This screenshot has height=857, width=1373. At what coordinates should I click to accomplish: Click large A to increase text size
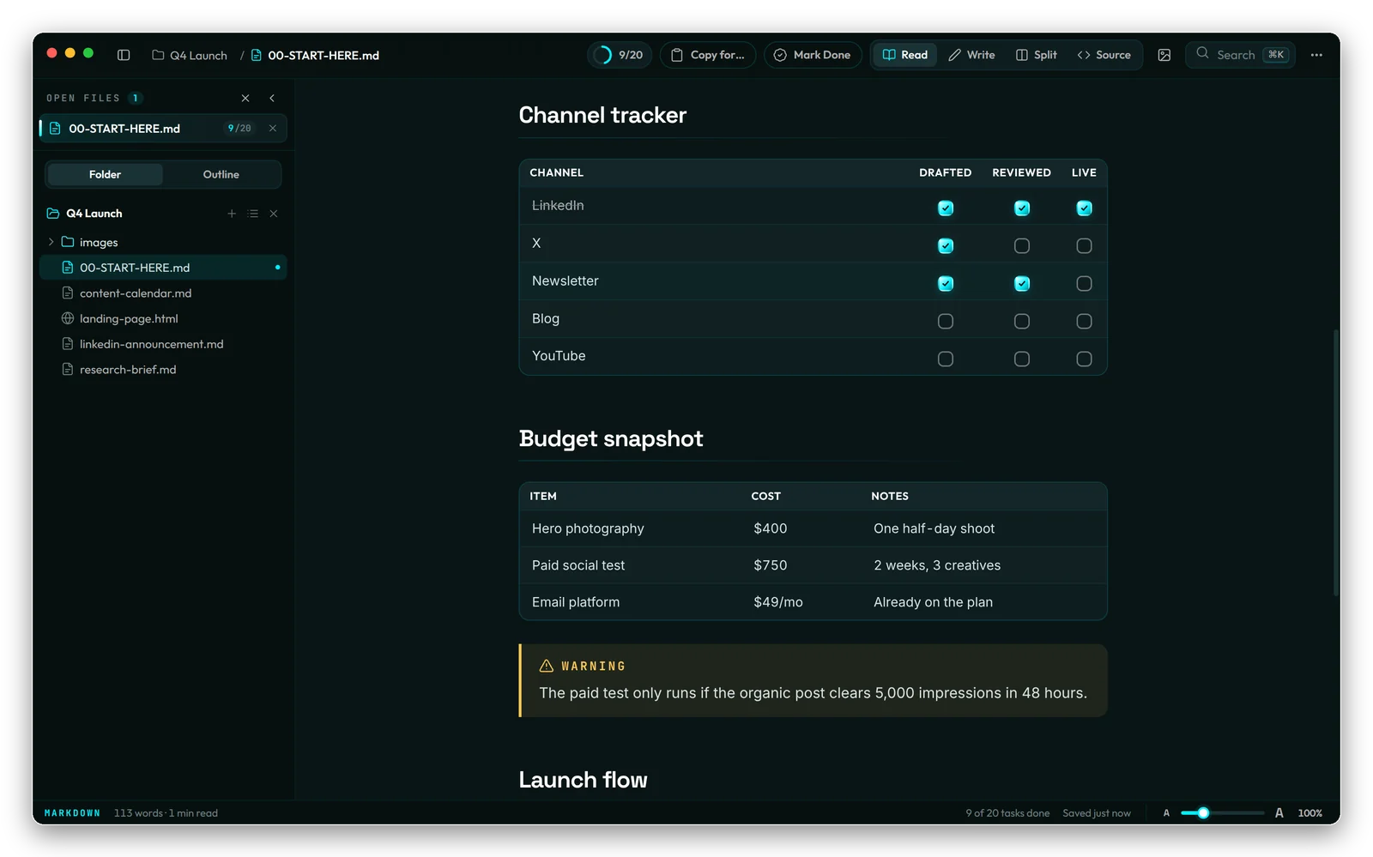click(1279, 813)
